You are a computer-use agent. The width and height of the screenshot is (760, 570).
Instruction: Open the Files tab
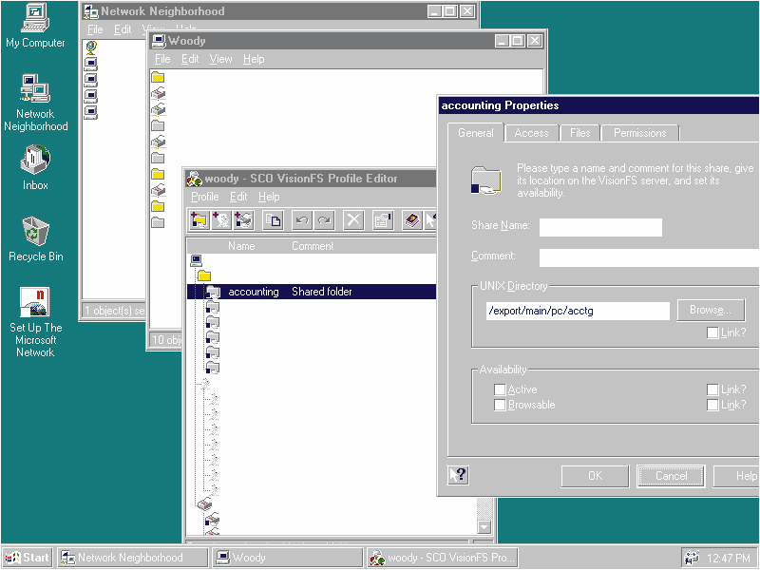coord(579,133)
